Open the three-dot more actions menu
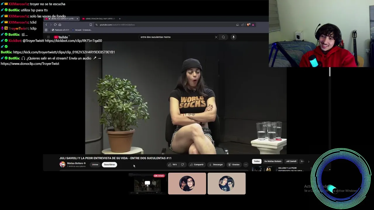 click(x=246, y=164)
